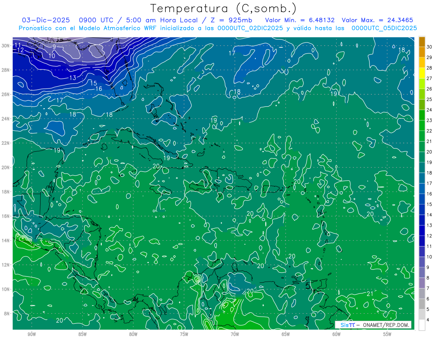Click the "0900 UTC" time text
Viewport: 439px width, 339px height.
[x=97, y=20]
